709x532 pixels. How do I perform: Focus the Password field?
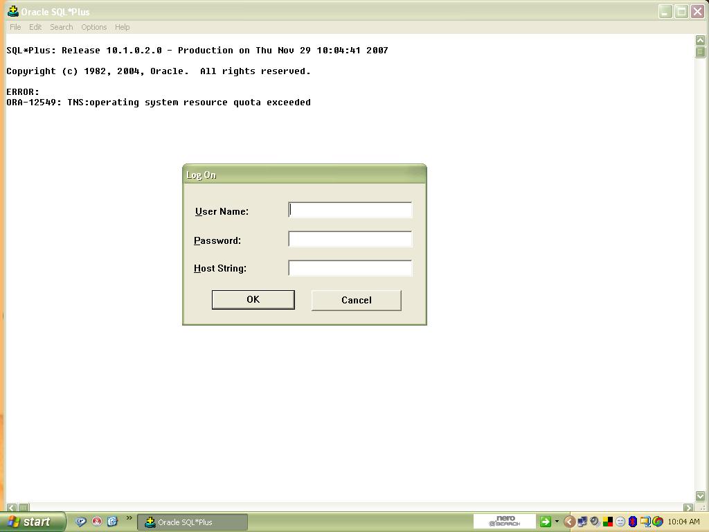click(350, 239)
